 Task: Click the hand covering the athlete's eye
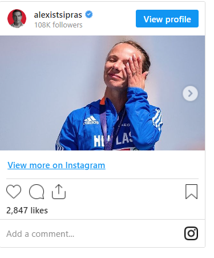pos(135,72)
